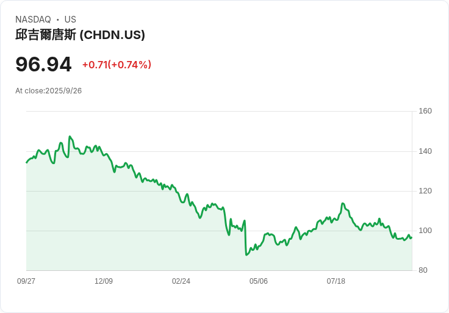Click the 02/24 date axis label
449x313 pixels.
click(x=181, y=281)
